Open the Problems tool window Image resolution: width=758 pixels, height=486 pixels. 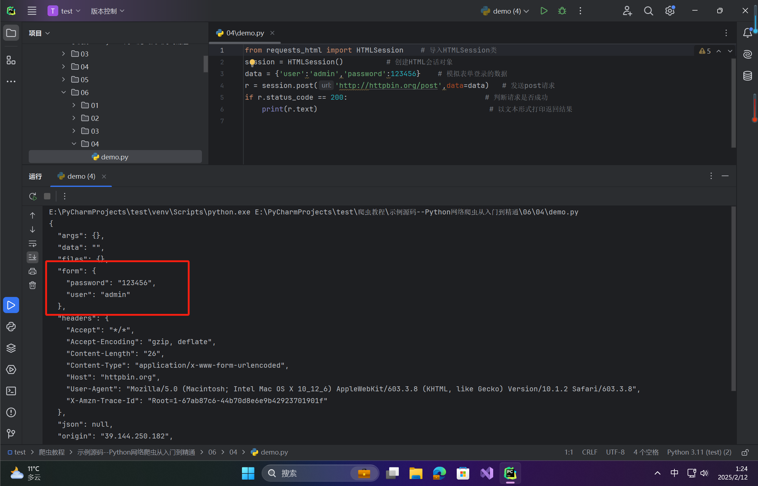11,412
